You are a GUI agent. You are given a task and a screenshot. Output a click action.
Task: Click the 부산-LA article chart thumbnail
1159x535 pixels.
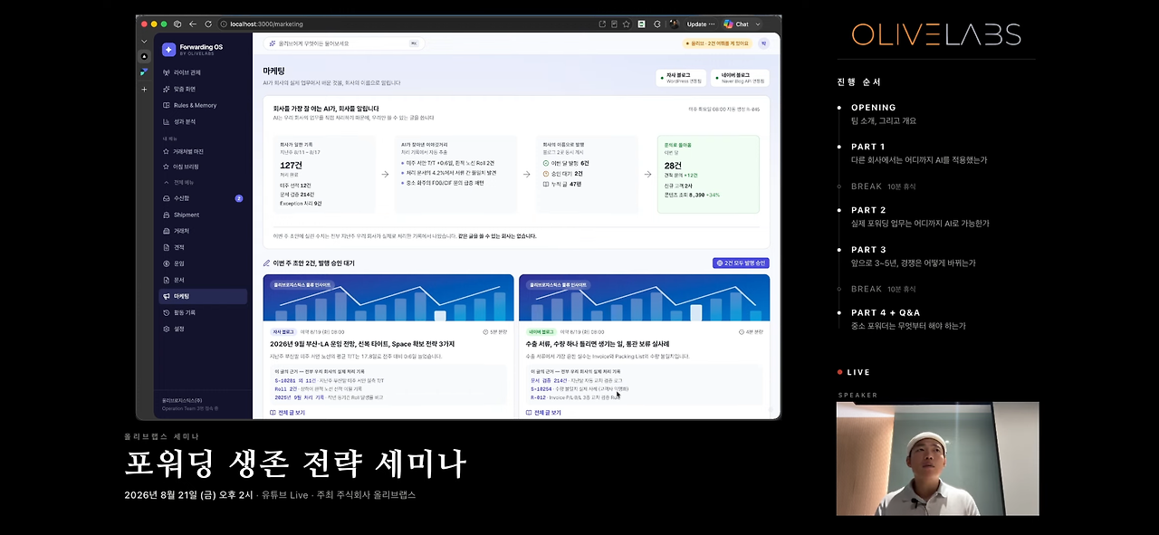point(388,297)
